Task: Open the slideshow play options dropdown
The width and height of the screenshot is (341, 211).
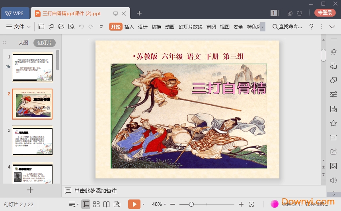Action: [143, 205]
